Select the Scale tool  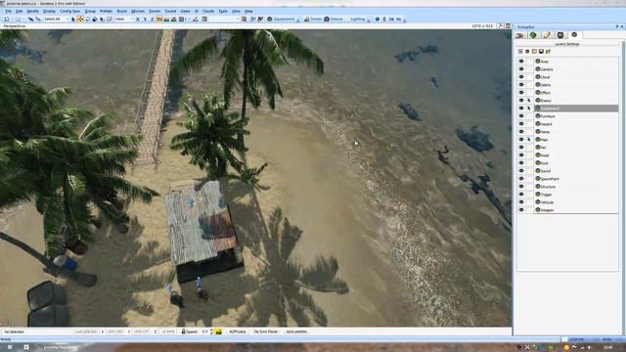95,19
